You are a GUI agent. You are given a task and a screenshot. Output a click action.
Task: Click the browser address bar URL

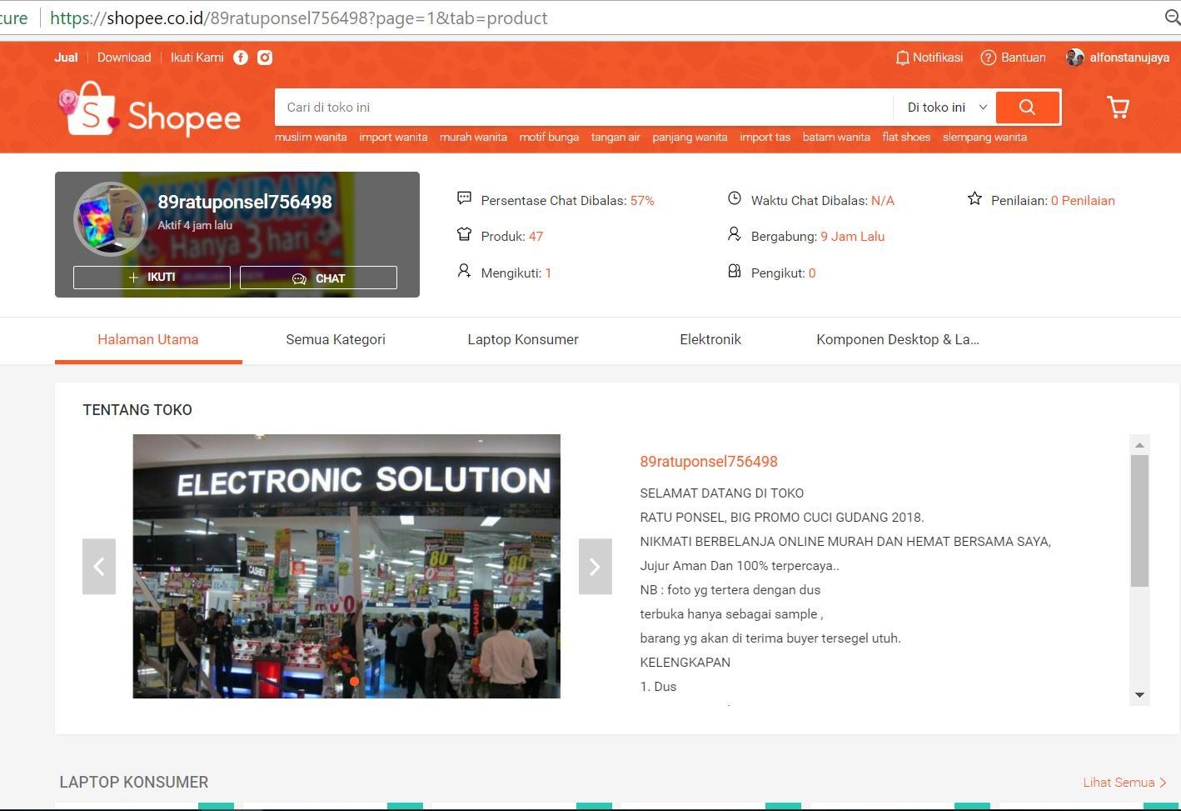[299, 18]
